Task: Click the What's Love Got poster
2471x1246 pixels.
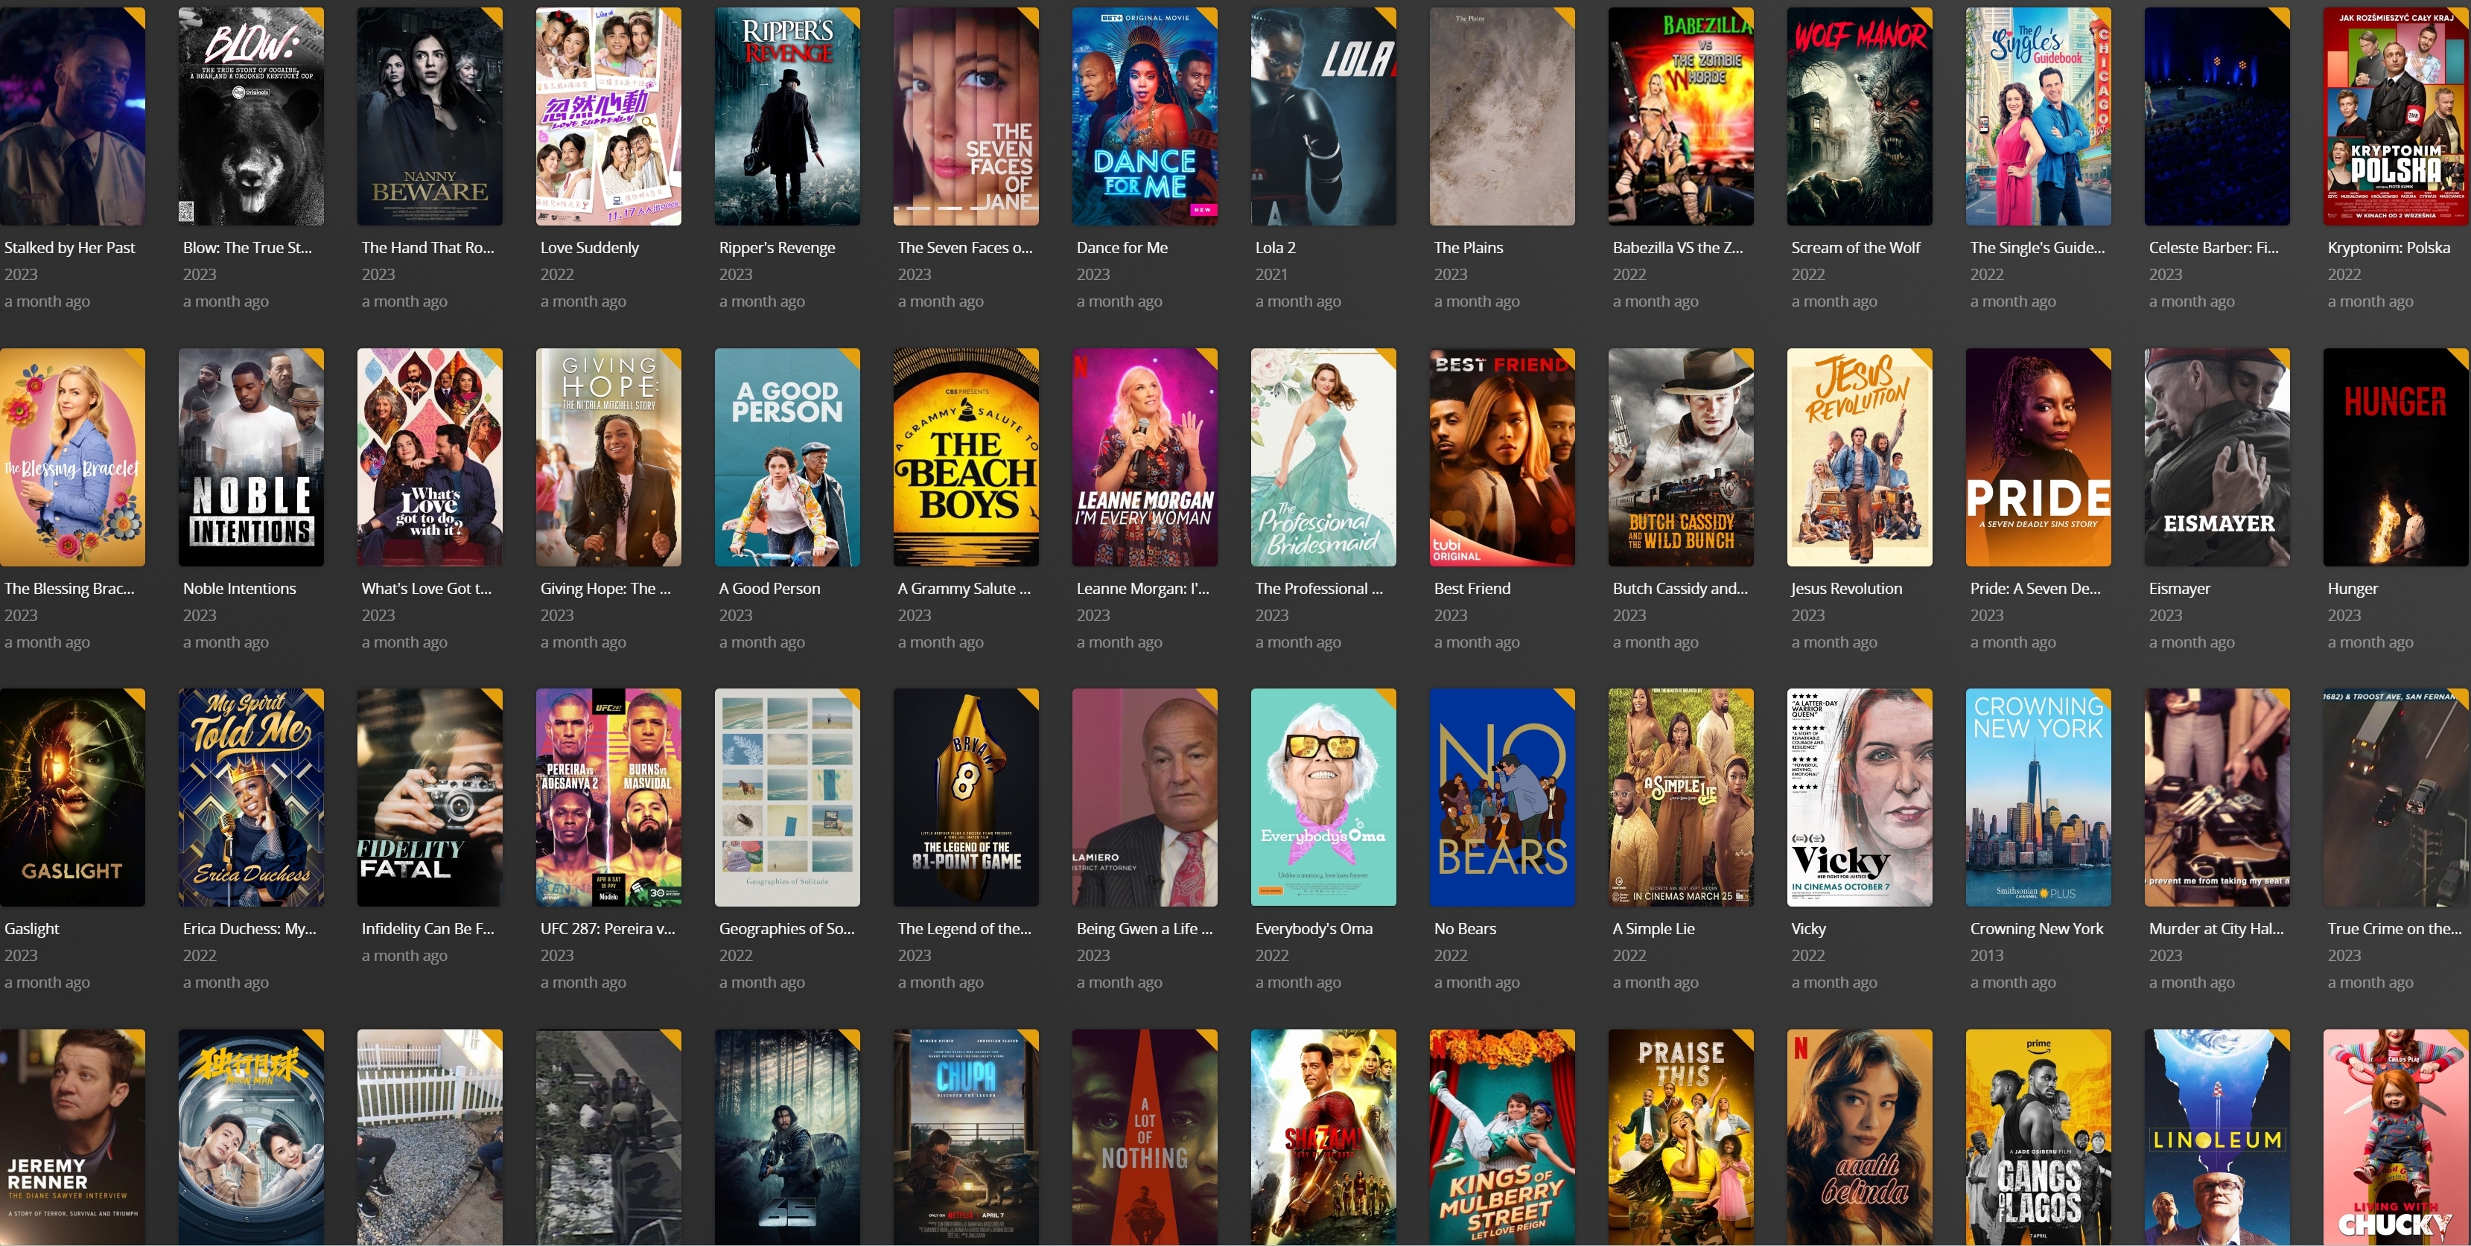Action: pos(430,457)
